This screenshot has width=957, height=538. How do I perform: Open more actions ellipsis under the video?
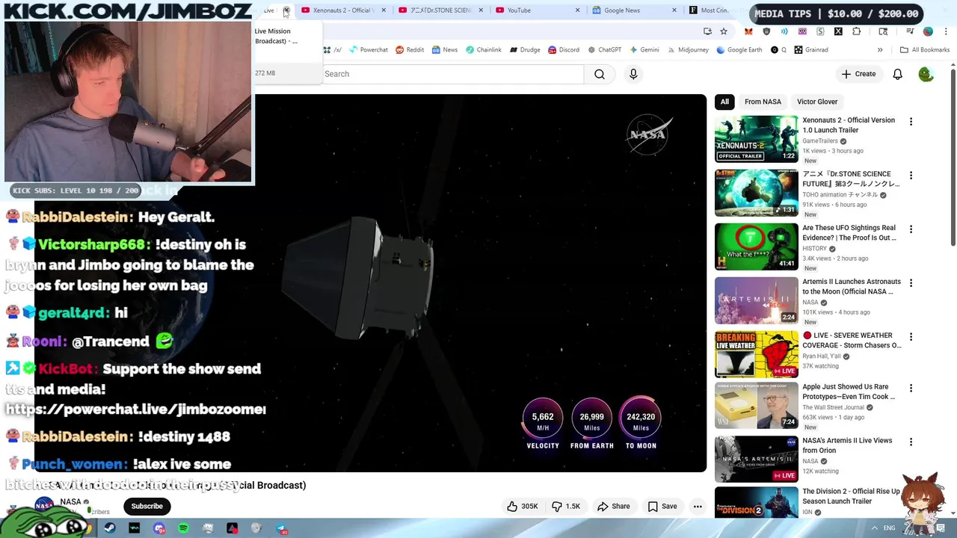click(x=698, y=506)
